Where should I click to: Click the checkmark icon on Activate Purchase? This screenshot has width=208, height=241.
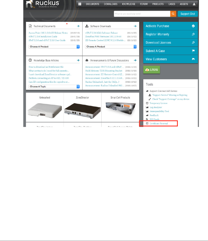(x=193, y=26)
